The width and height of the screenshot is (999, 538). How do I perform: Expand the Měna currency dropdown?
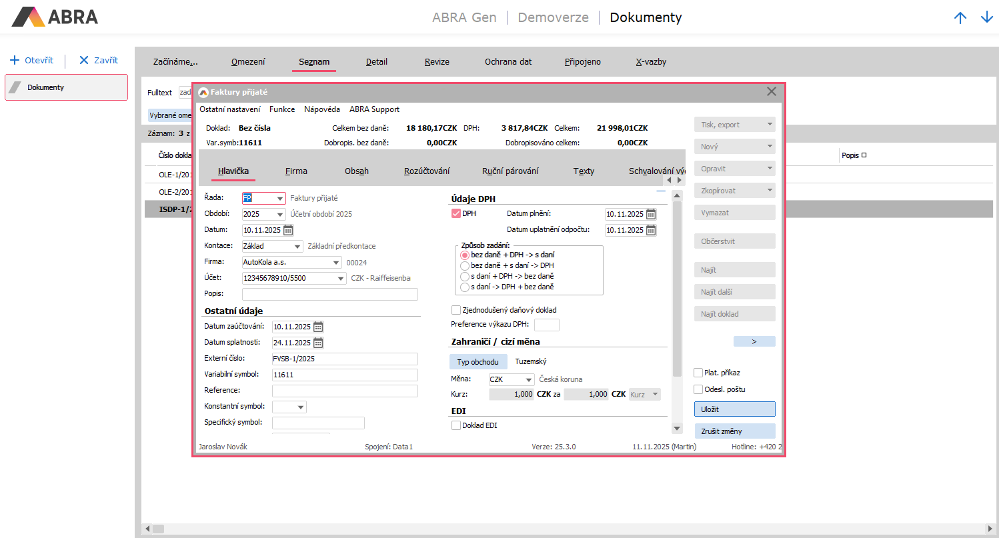(x=529, y=380)
